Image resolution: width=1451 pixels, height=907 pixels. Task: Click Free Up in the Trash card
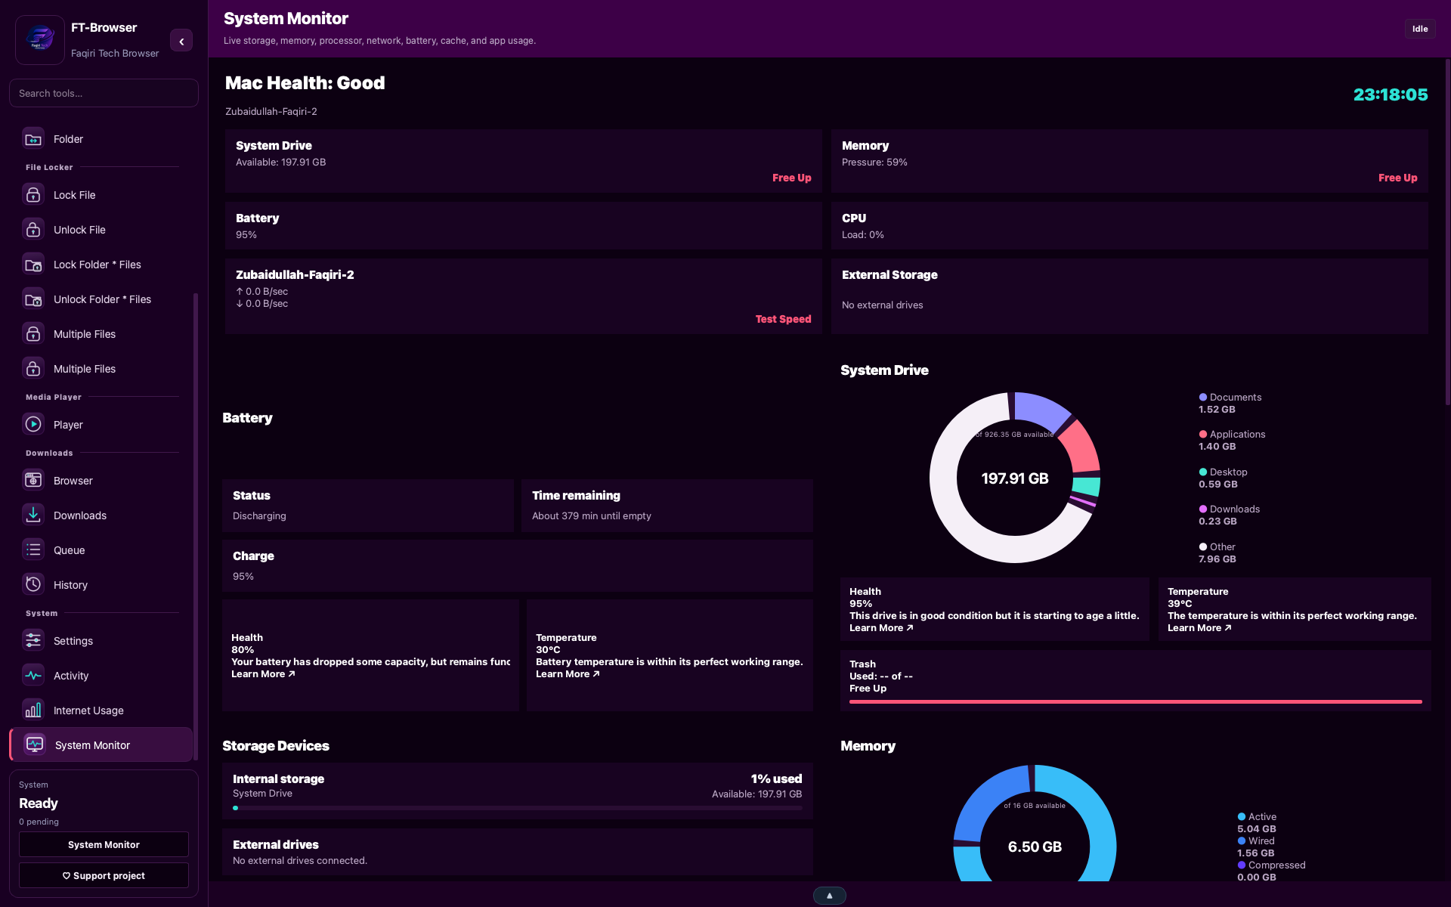click(x=868, y=689)
